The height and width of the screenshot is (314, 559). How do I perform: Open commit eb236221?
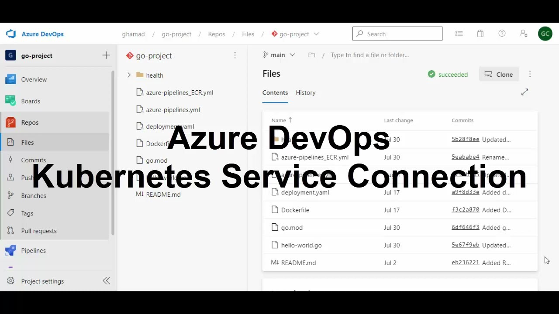[465, 263]
